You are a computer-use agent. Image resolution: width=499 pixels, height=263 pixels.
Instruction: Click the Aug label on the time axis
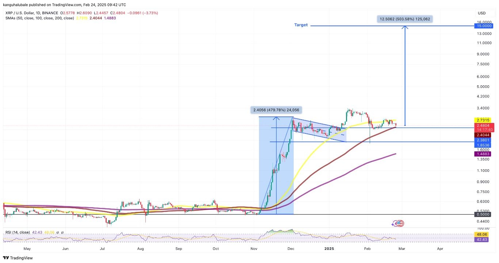click(x=141, y=249)
